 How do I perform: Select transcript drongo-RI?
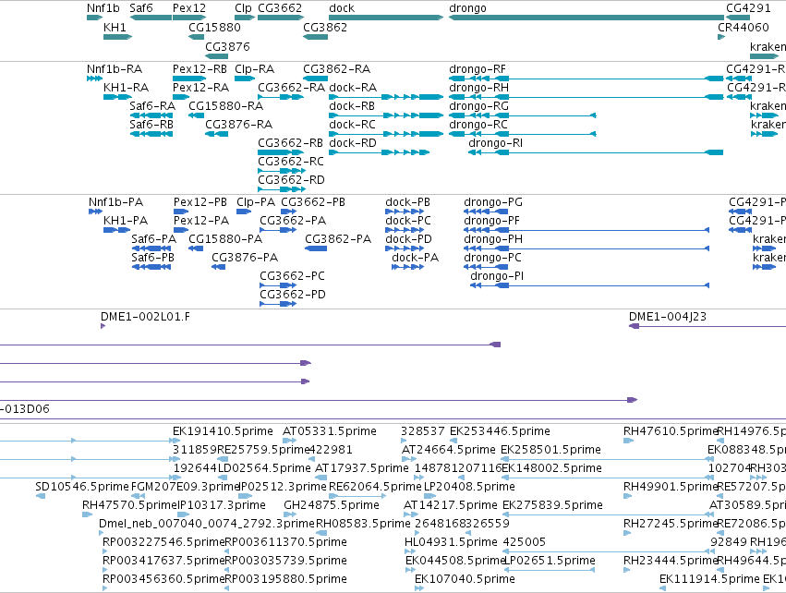596,152
